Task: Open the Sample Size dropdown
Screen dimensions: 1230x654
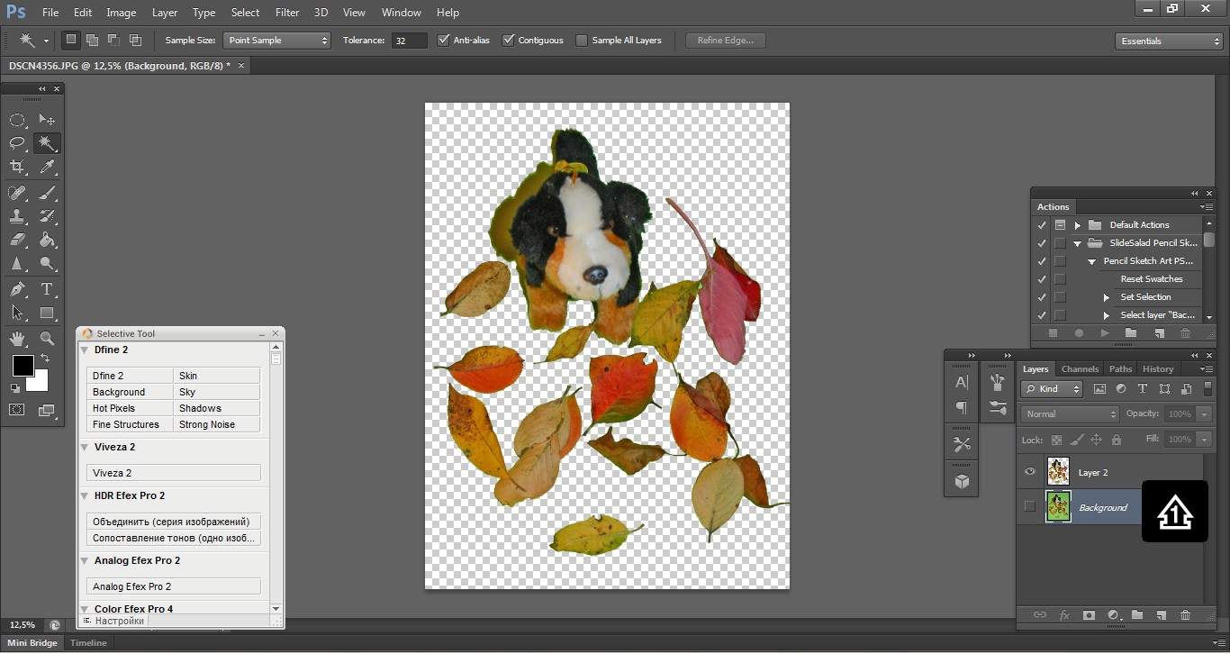Action: 276,41
